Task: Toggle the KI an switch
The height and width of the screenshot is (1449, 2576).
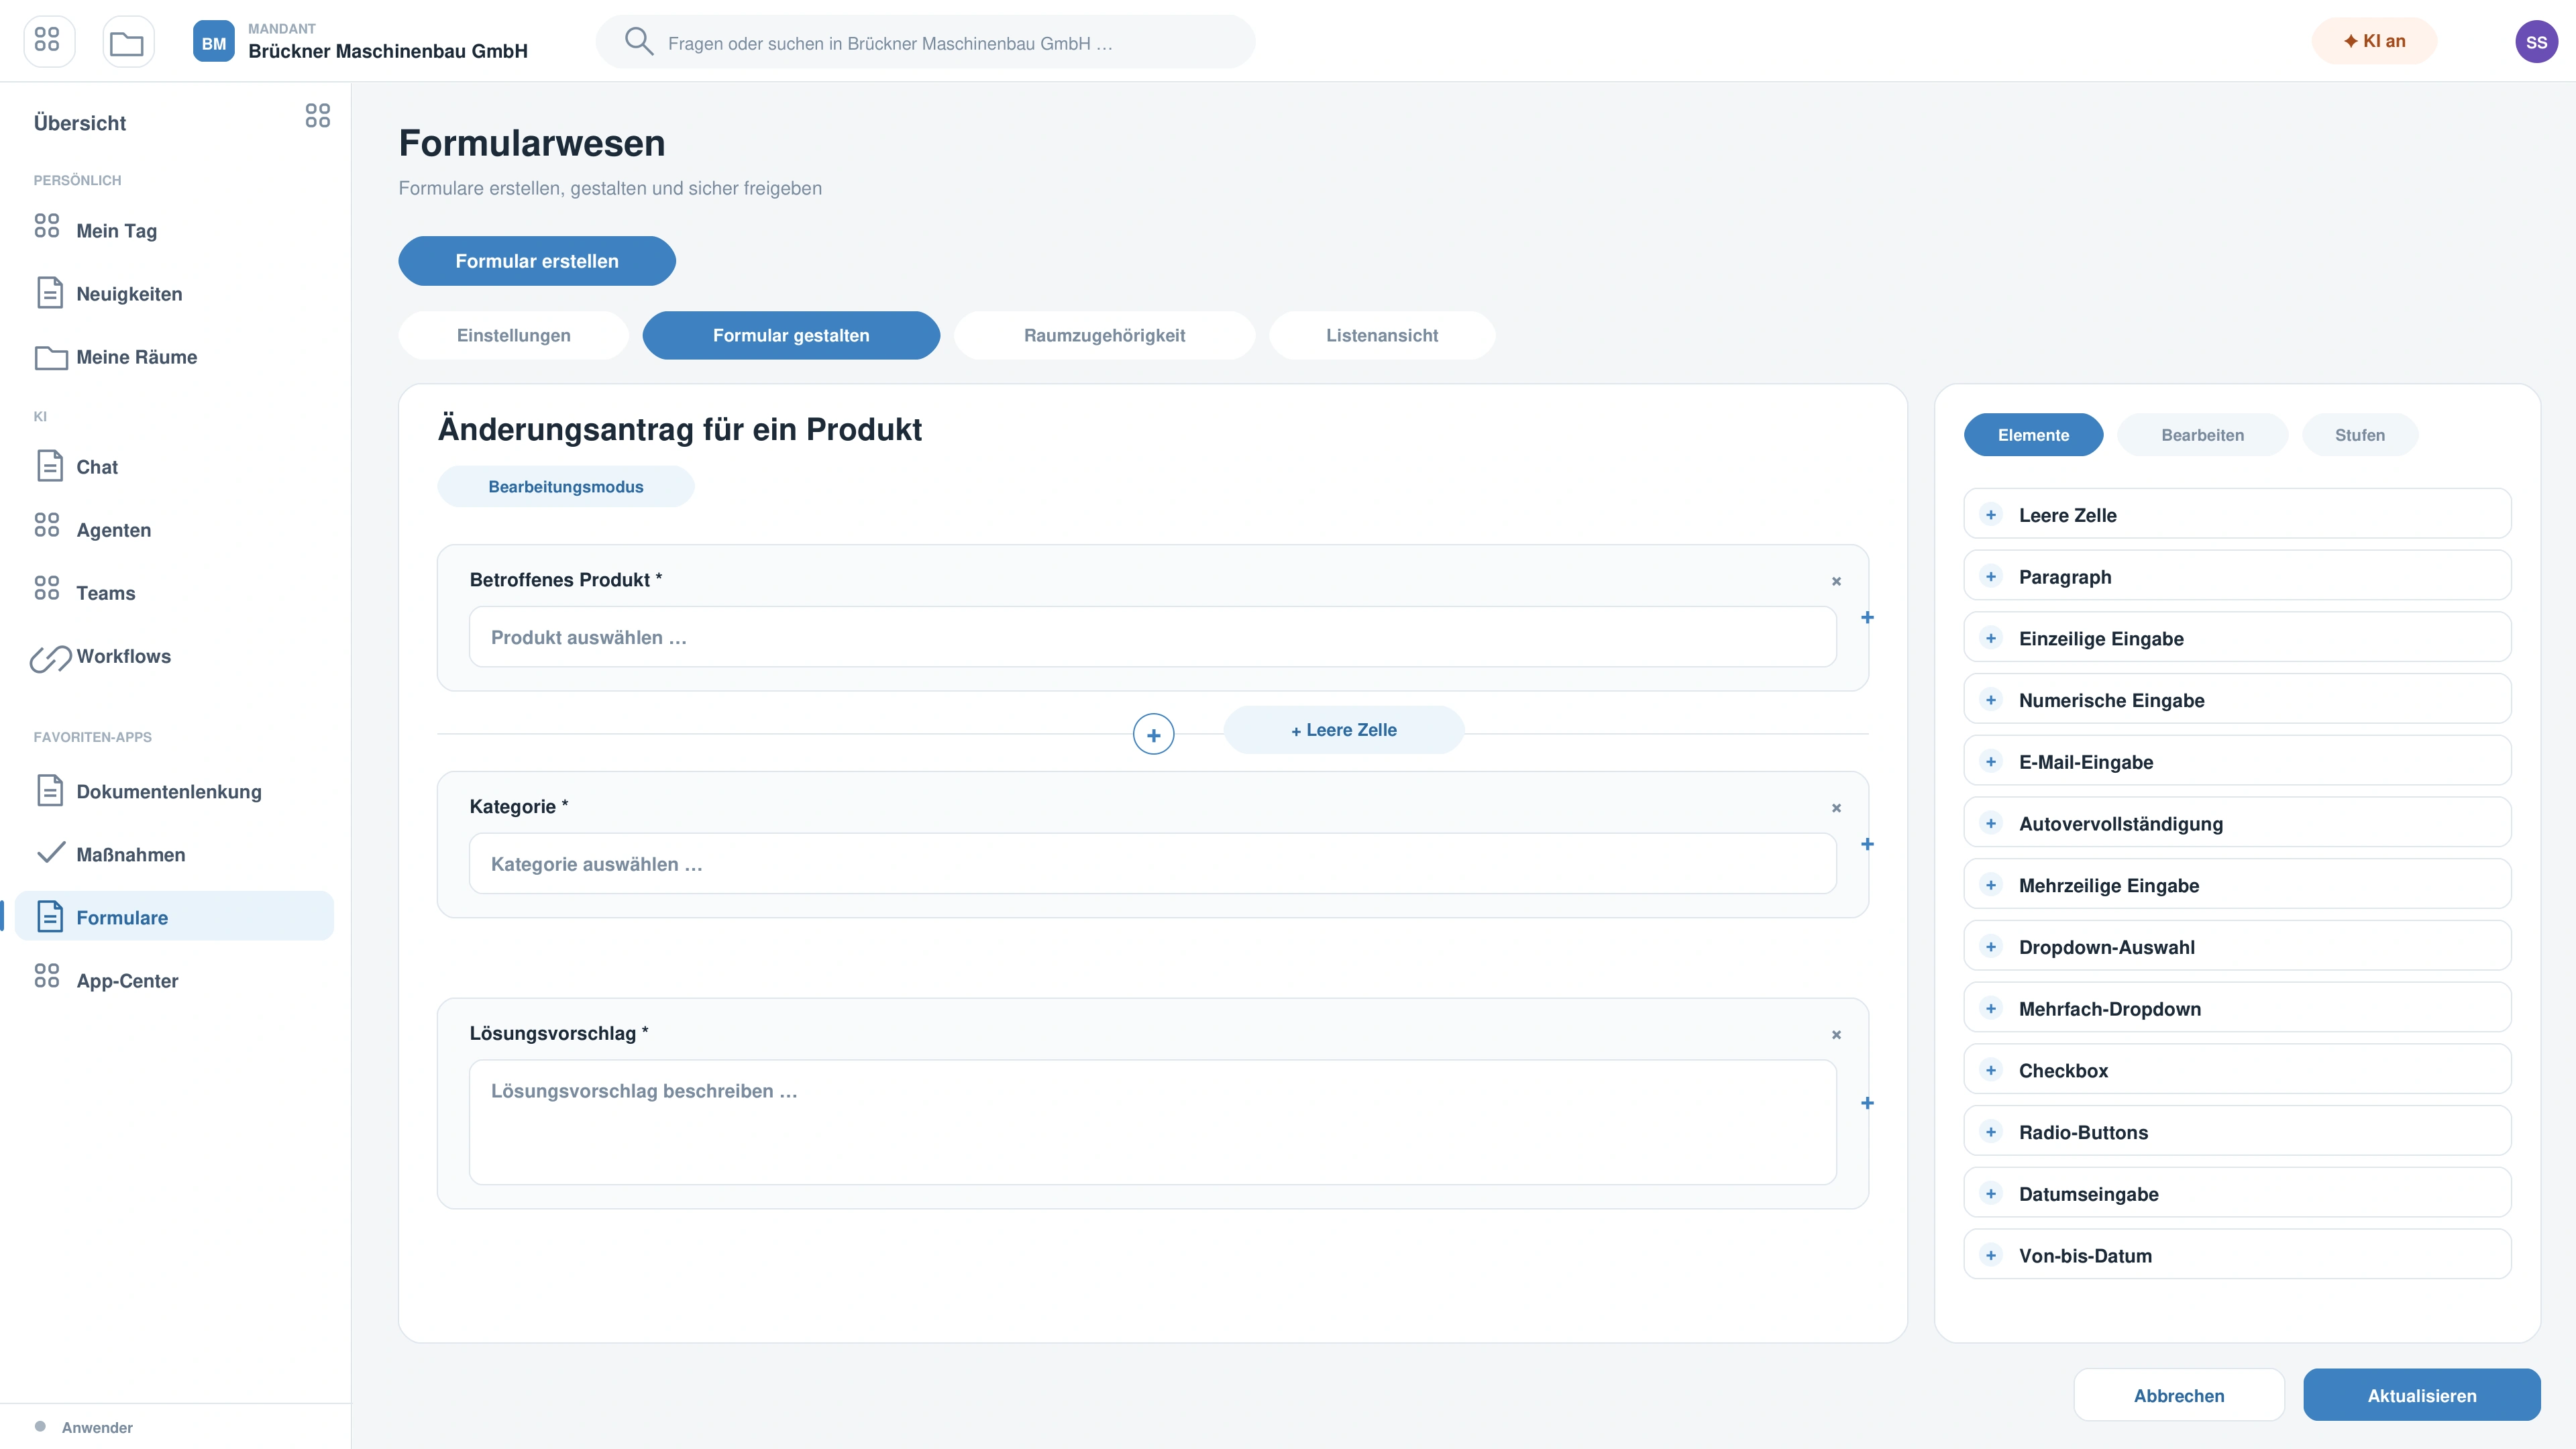Action: point(2374,41)
